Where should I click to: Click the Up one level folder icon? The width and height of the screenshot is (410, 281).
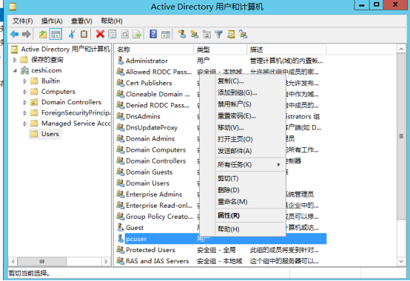click(x=43, y=34)
